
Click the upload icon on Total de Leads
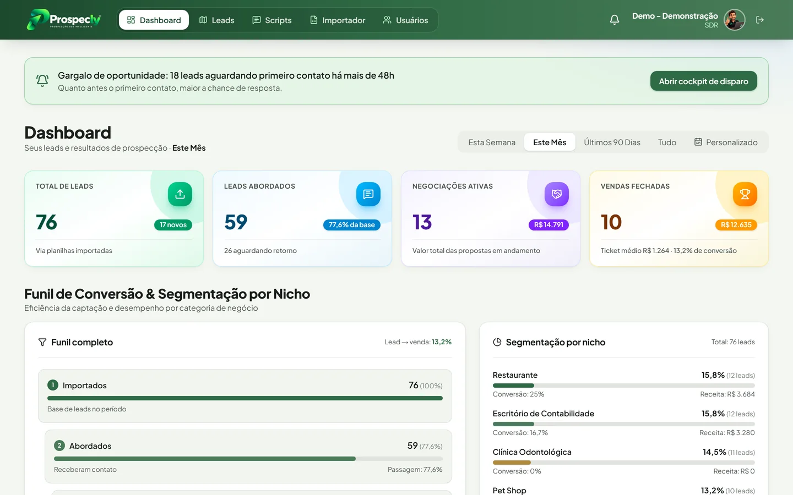(x=180, y=194)
